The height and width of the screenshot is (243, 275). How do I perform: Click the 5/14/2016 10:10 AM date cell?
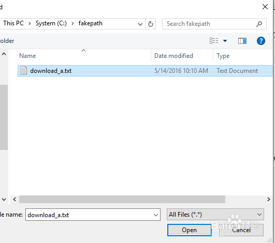[x=181, y=71]
